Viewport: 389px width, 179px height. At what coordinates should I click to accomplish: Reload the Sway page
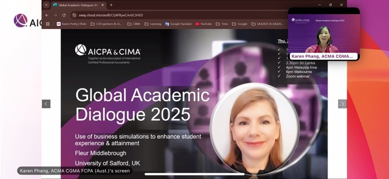[x=64, y=15]
